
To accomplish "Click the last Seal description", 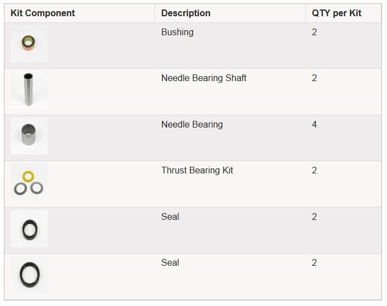I will [170, 262].
